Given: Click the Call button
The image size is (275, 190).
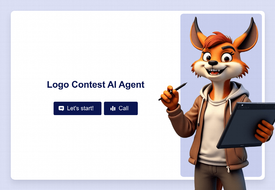Looking at the screenshot, I should tap(121, 108).
